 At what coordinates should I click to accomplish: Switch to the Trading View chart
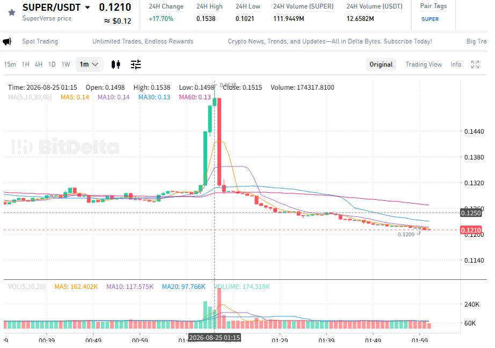point(424,64)
